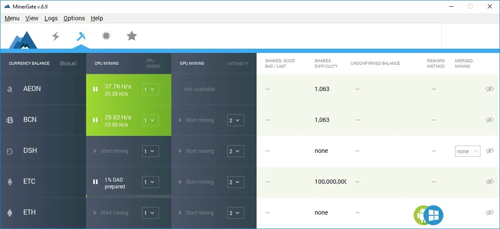500x229 pixels.
Task: Select the miner pickaxe tab icon
Action: click(81, 36)
